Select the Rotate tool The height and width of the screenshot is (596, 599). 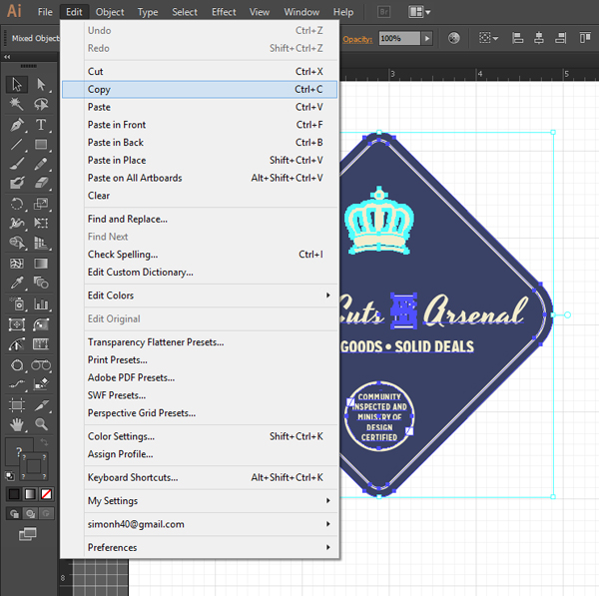click(x=17, y=204)
